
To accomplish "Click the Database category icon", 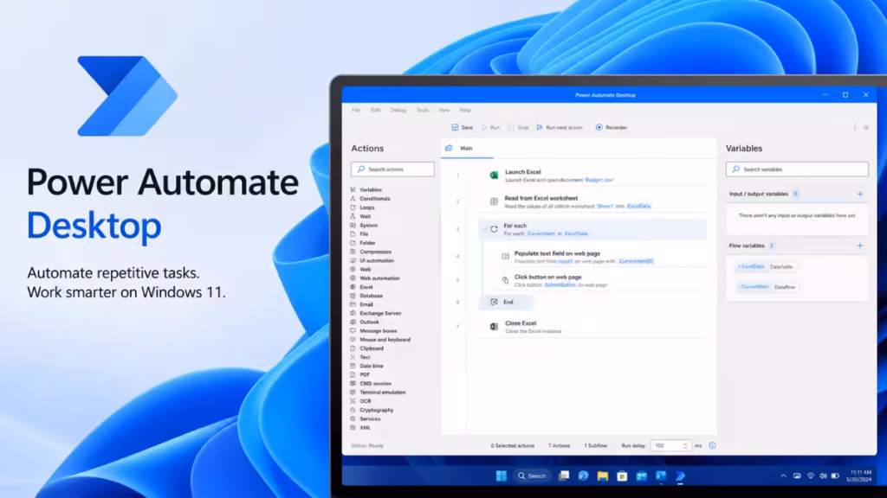I will 353,296.
